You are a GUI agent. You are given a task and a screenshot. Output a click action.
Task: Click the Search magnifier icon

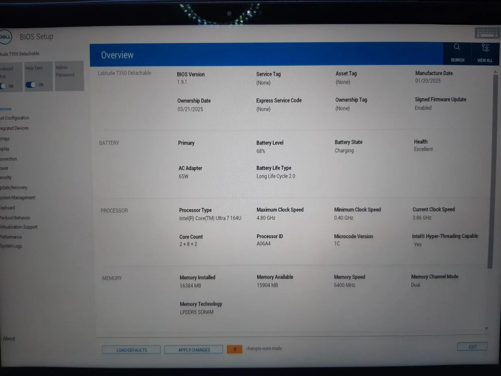[457, 47]
